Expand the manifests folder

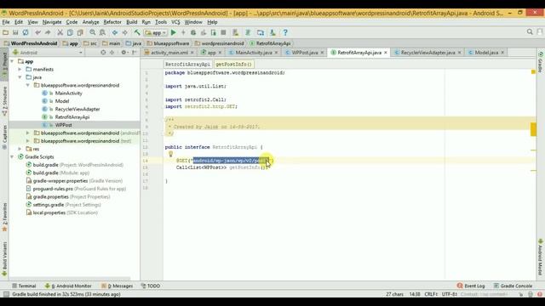(x=20, y=70)
